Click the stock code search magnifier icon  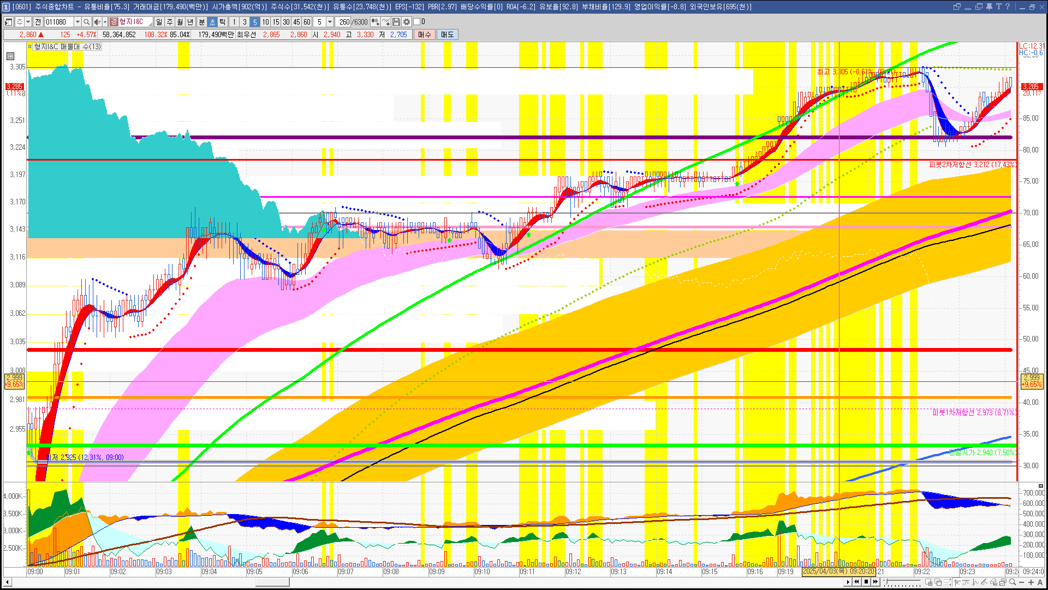pos(86,22)
